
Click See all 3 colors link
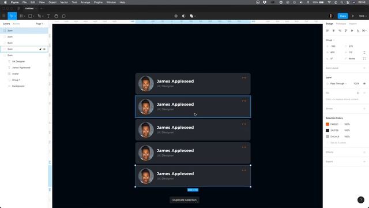[x=338, y=143]
